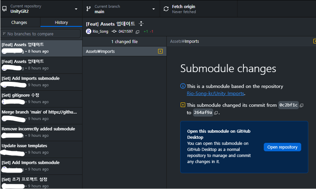The height and width of the screenshot is (189, 316).
Task: Select Remove incorrectly added submodule commit
Action: 41,132
